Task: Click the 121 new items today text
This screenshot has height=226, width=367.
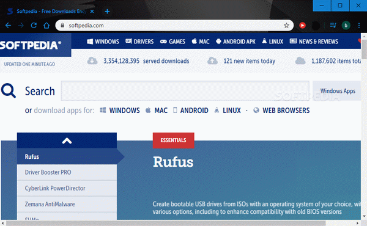Action: [250, 61]
